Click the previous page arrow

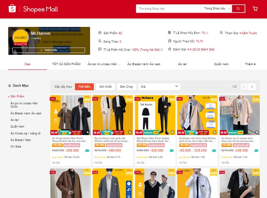click(x=244, y=87)
